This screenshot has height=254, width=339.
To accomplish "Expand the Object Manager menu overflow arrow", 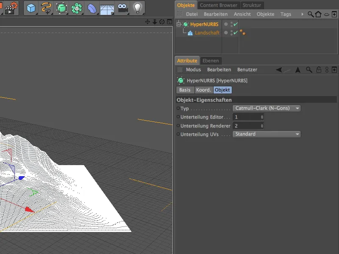I will point(302,14).
